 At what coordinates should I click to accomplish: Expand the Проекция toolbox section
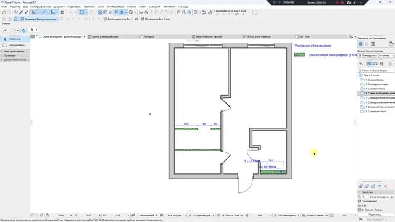[x=15, y=55]
